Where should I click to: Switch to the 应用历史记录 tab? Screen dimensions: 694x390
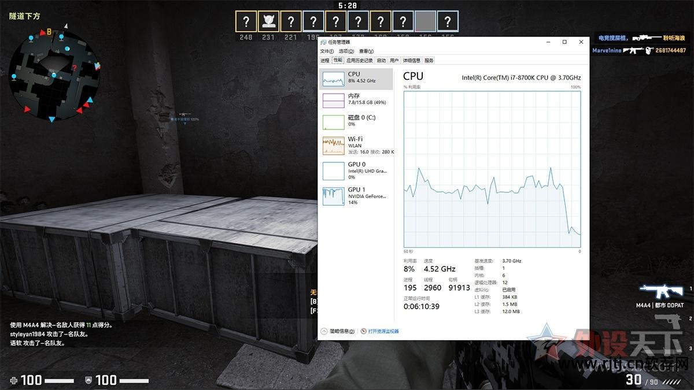point(360,60)
